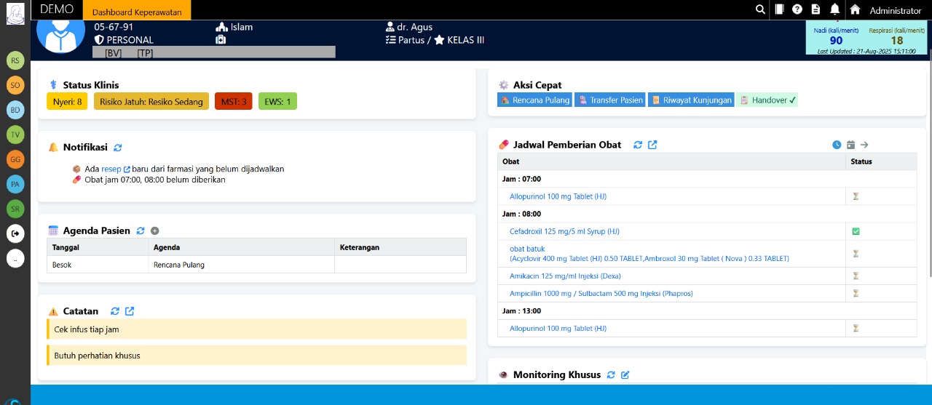Click the Handover button
The width and height of the screenshot is (932, 405).
(767, 100)
